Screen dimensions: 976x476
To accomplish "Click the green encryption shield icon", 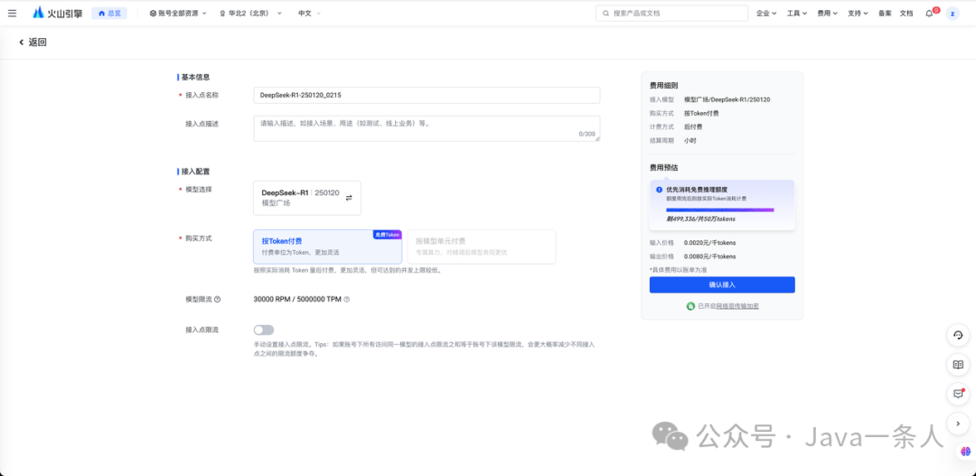I will pos(690,306).
